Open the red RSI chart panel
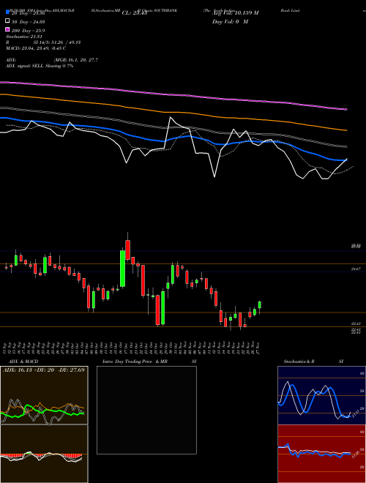The width and height of the screenshot is (366, 483). pyautogui.click(x=321, y=454)
